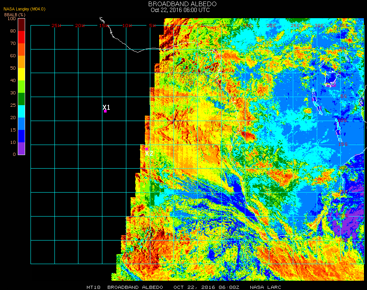Click the 25W longitude label
Screen dimensions: 367x290
click(56, 26)
